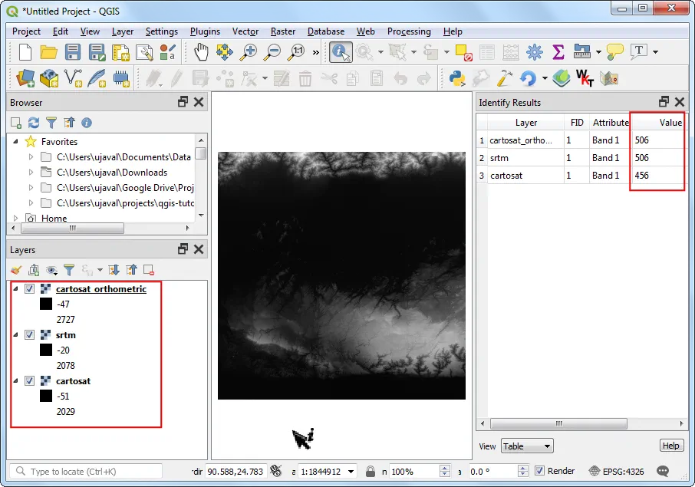Close the Identify Results panel
695x487 pixels.
680,102
